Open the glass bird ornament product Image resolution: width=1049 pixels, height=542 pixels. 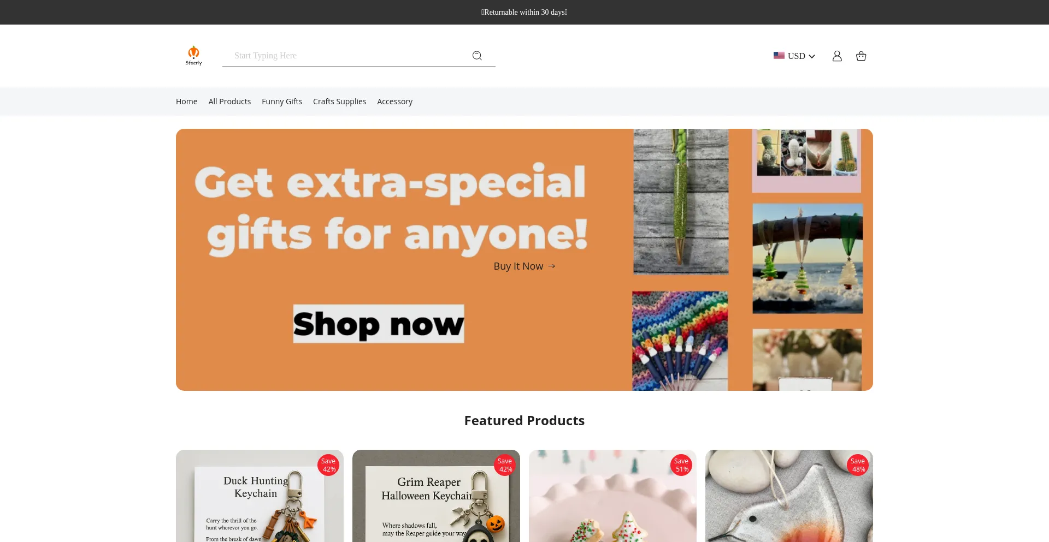(789, 496)
